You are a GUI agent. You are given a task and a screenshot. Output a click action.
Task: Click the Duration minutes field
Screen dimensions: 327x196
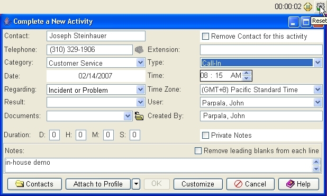pyautogui.click(x=108, y=135)
